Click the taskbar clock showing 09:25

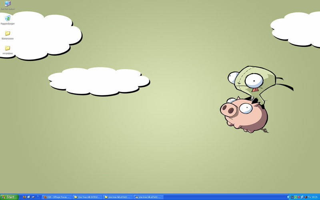(x=315, y=197)
